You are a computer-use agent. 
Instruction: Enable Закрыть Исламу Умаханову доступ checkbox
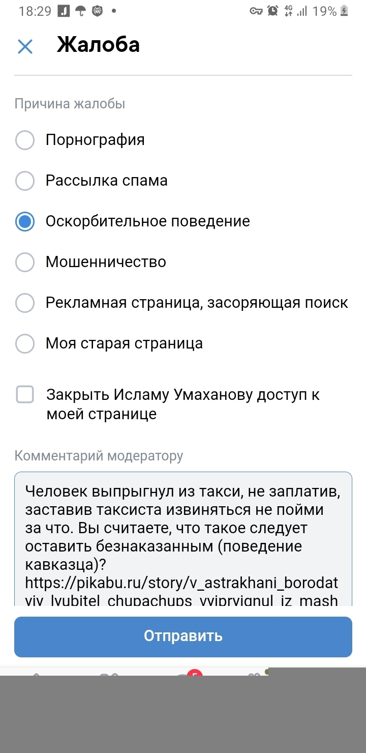(25, 395)
